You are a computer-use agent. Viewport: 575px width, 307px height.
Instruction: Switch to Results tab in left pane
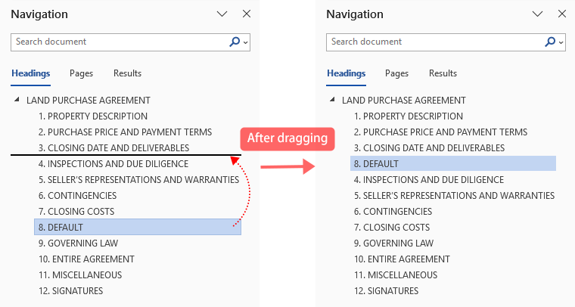click(127, 73)
